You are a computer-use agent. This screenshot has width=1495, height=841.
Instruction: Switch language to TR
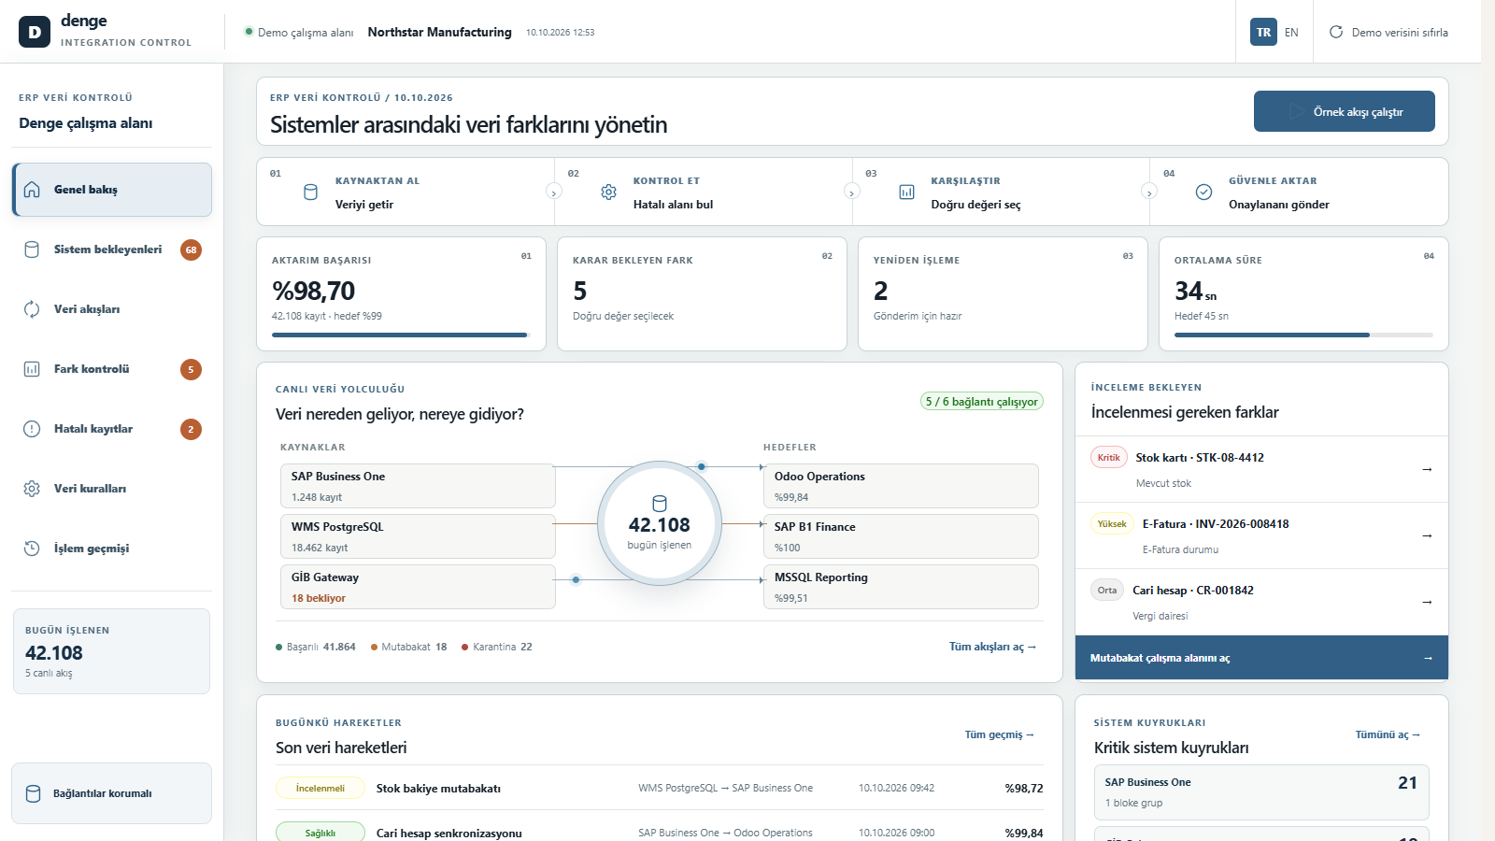pyautogui.click(x=1263, y=32)
